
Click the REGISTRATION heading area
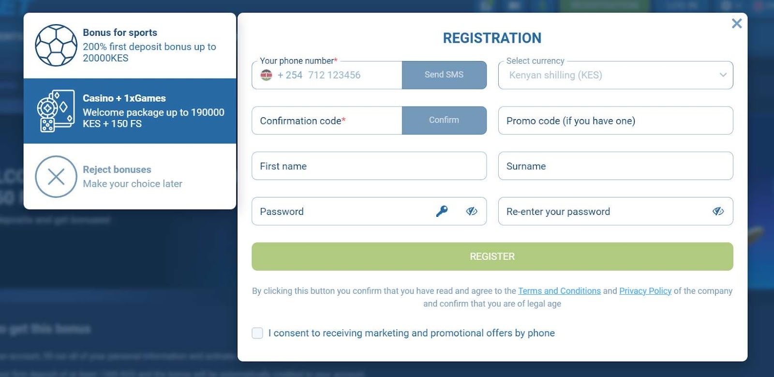pos(491,38)
